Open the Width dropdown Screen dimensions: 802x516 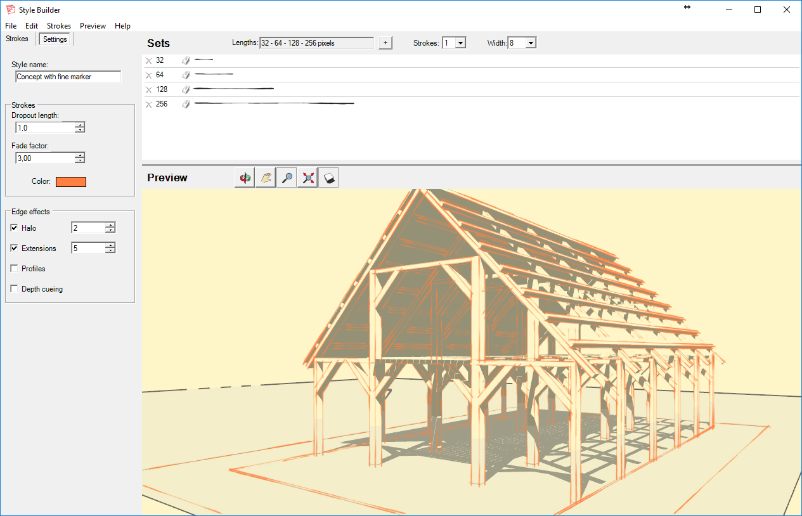point(531,42)
